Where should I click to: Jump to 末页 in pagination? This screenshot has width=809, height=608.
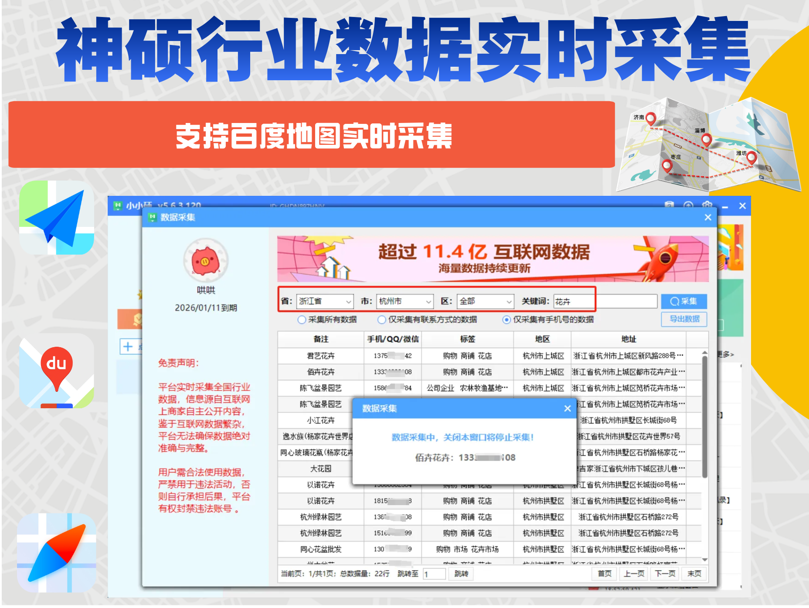point(694,574)
